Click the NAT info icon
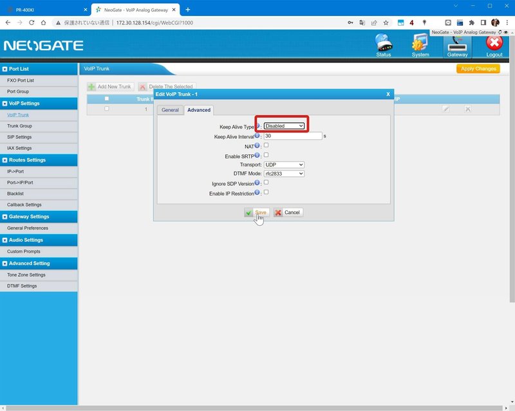Image resolution: width=515 pixels, height=411 pixels. [x=257, y=145]
